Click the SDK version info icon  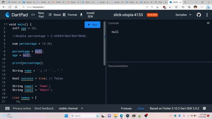[204, 108]
